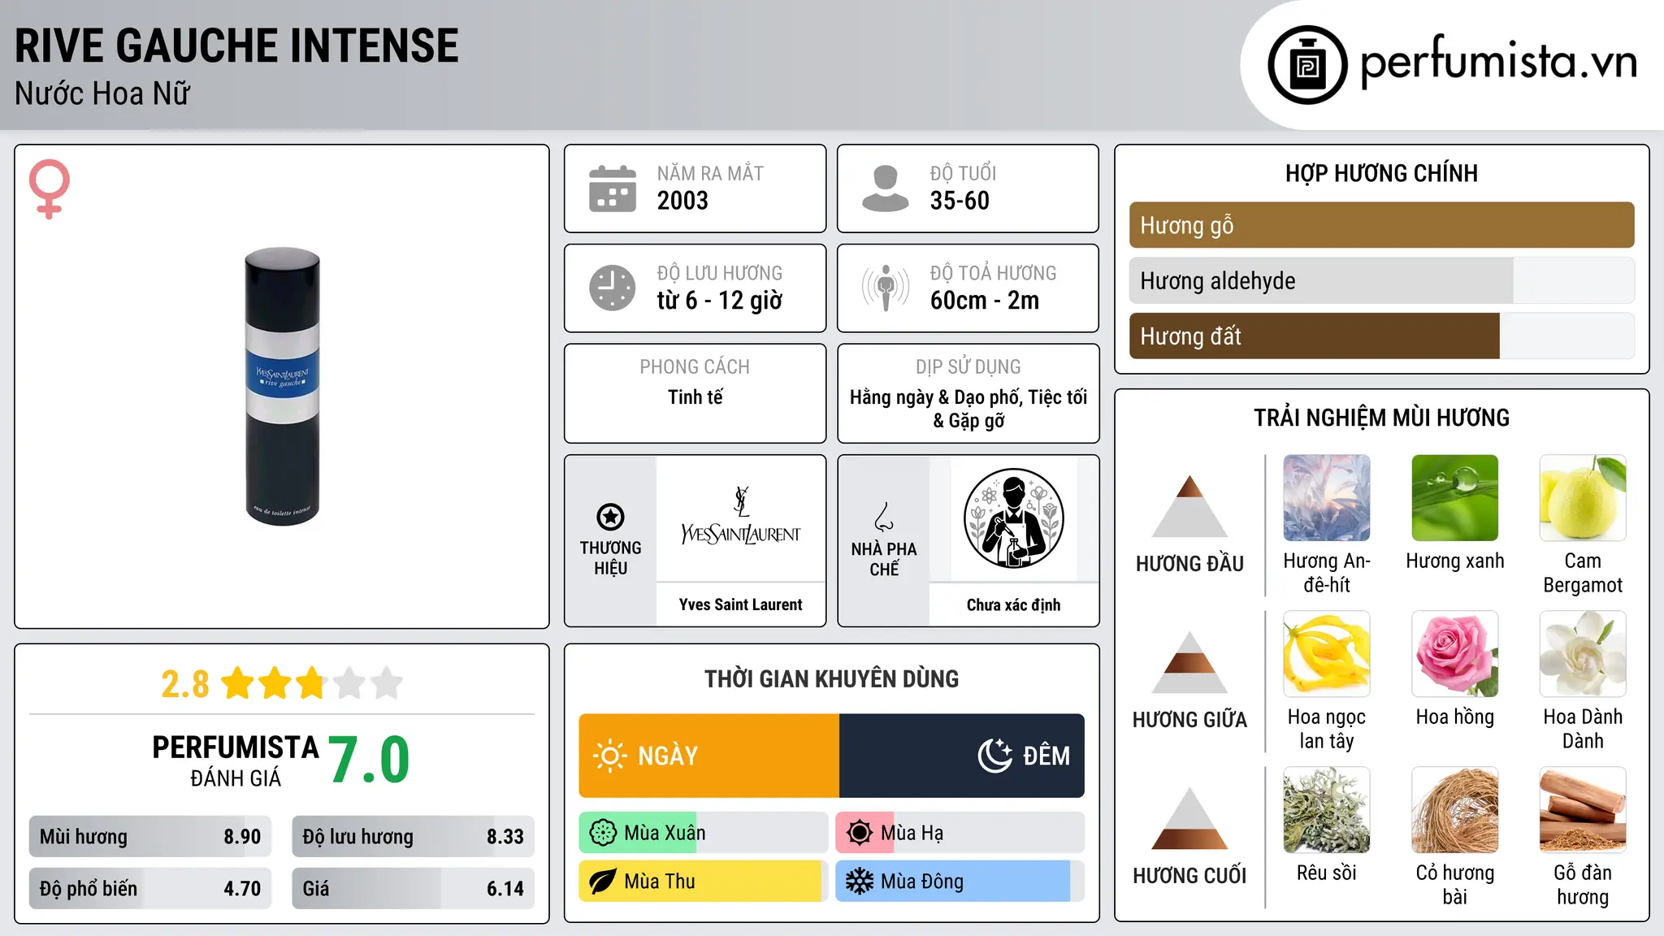Screen dimensions: 1664x936
Task: Click the Hương đất accord bar
Action: [x=1381, y=336]
